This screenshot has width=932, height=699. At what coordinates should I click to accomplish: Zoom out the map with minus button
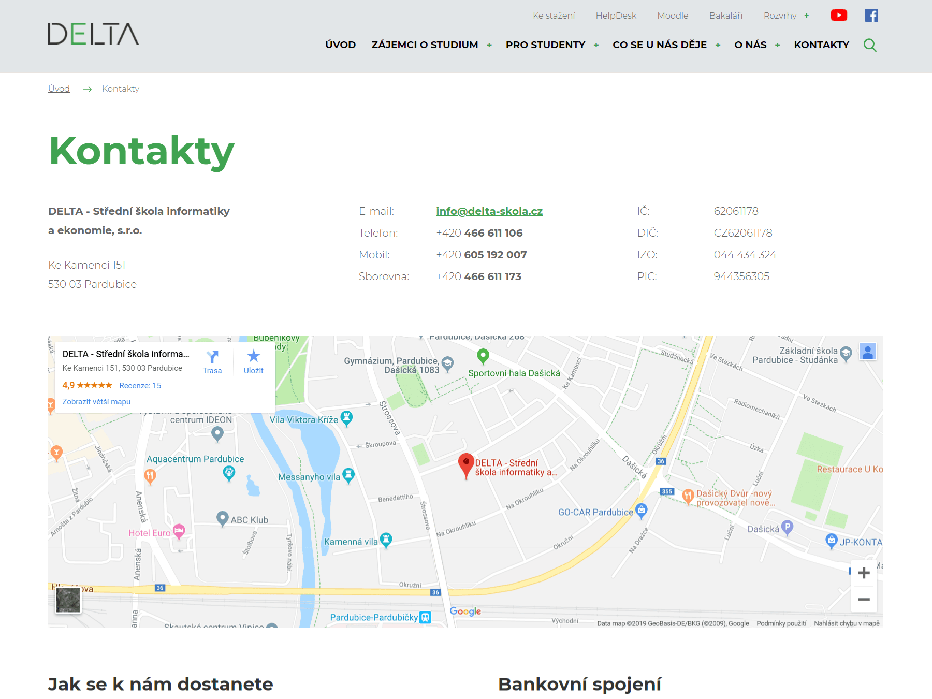coord(864,600)
